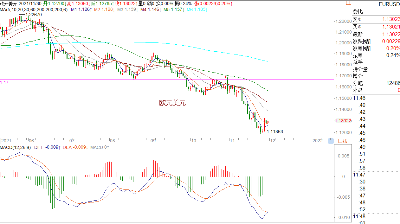The image size is (400, 224).
Task: Click the 涨跌[结] row label
Action: [x=362, y=42]
